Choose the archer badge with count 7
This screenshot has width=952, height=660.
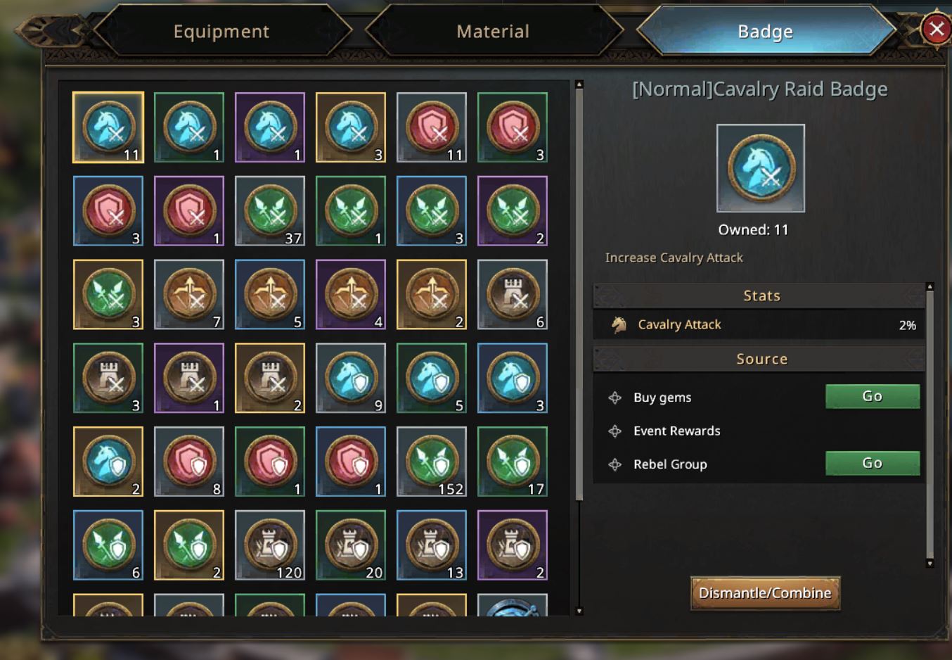pyautogui.click(x=189, y=295)
